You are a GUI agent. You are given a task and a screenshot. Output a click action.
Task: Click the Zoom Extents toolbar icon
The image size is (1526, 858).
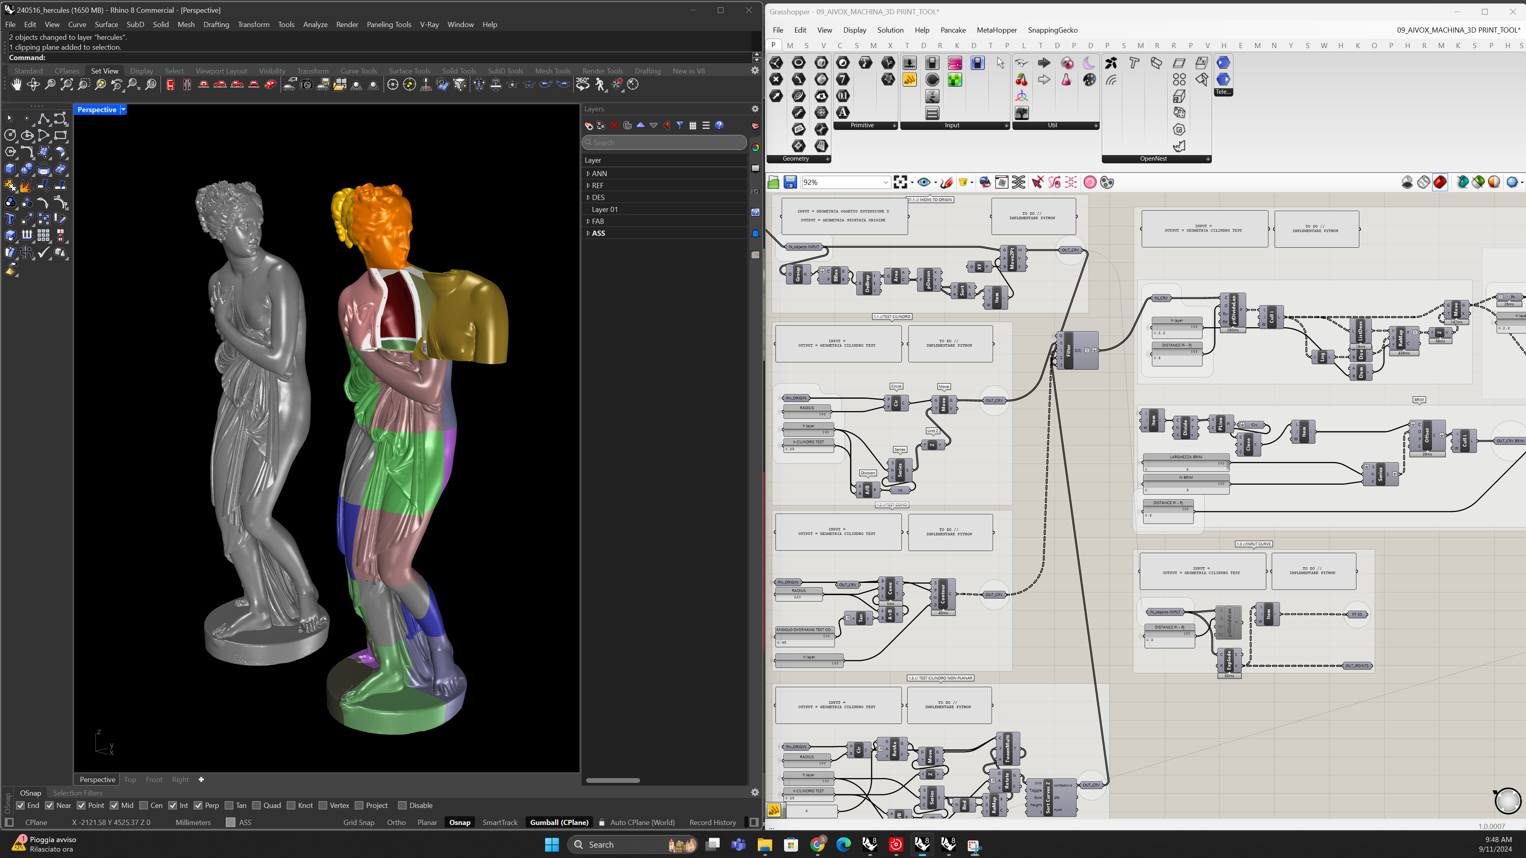coord(67,85)
